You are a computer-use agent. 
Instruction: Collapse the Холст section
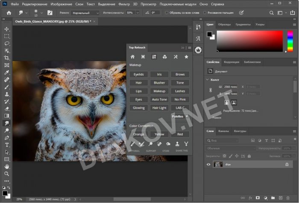tap(208, 80)
